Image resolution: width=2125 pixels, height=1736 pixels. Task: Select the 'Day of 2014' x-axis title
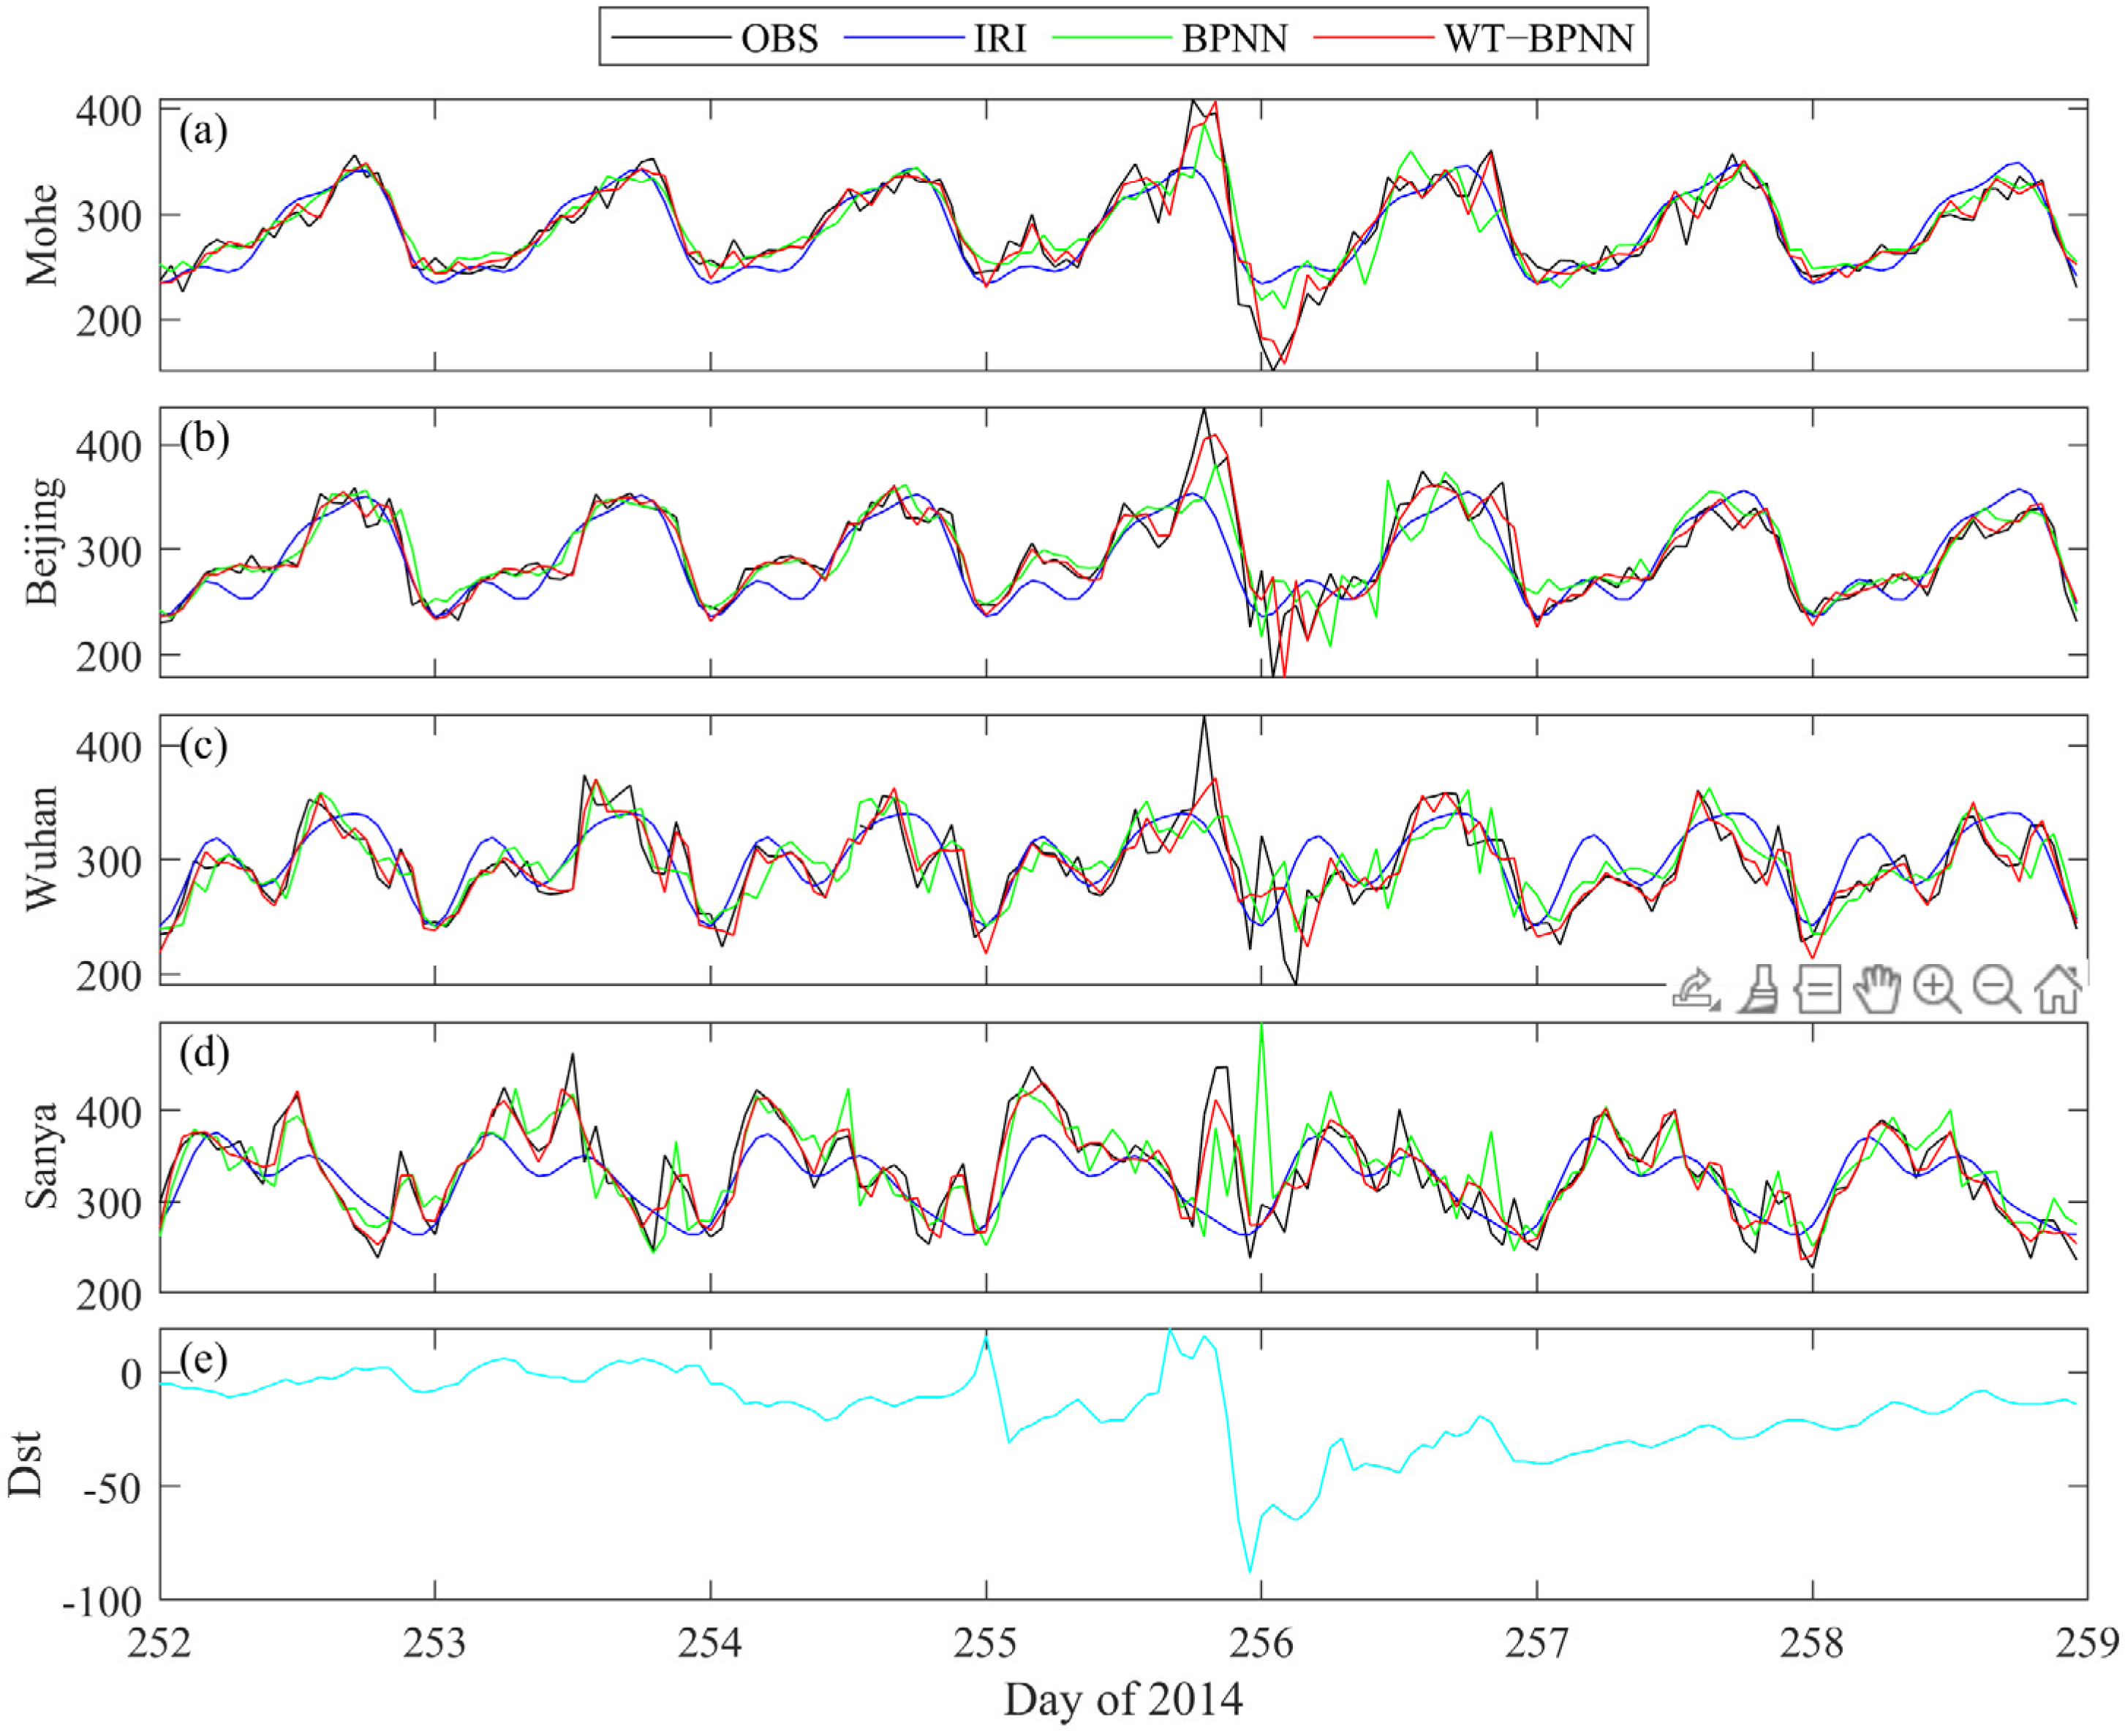point(1123,1700)
